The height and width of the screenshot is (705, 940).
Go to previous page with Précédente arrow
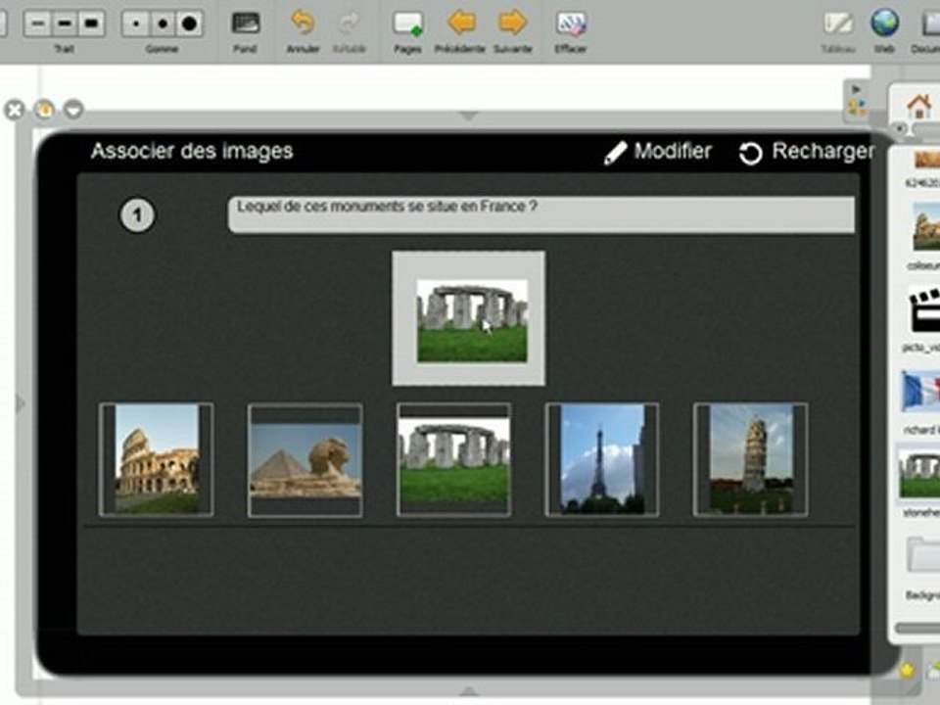click(461, 23)
